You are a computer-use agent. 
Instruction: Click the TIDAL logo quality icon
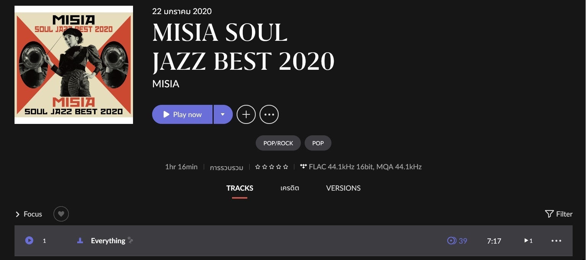click(x=304, y=166)
